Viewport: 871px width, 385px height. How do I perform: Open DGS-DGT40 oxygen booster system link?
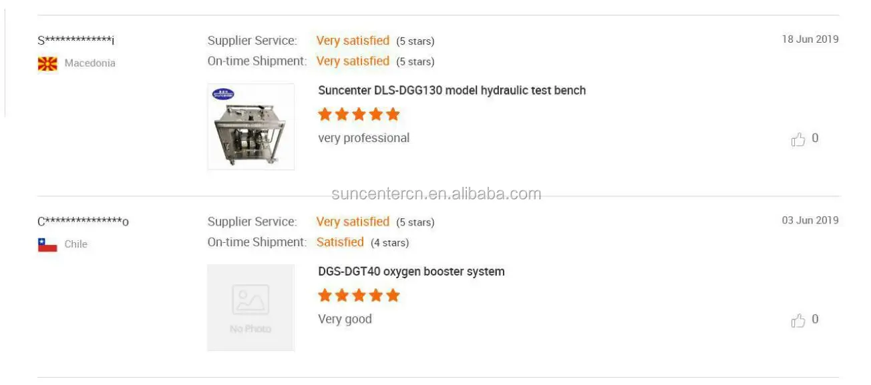click(411, 272)
